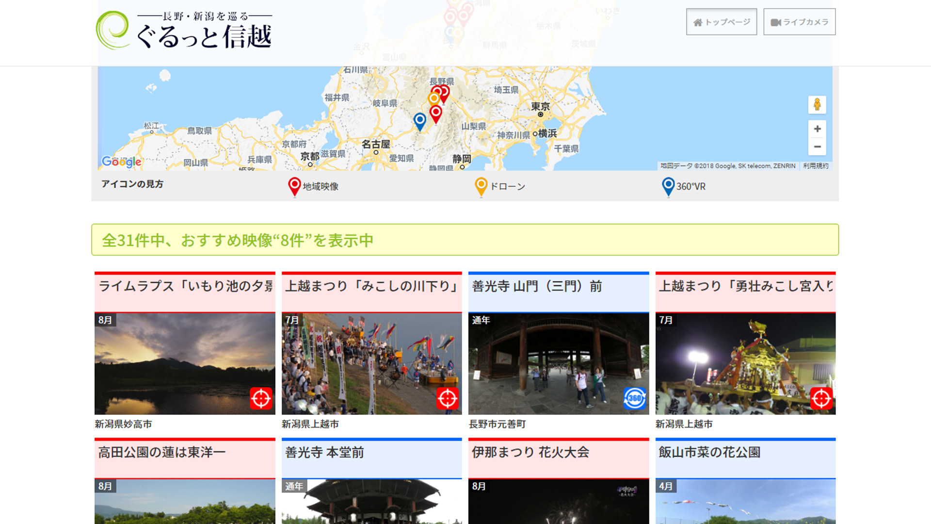This screenshot has height=524, width=931.
Task: Click the target icon on みこしの川下り thumbnail
Action: 448,398
